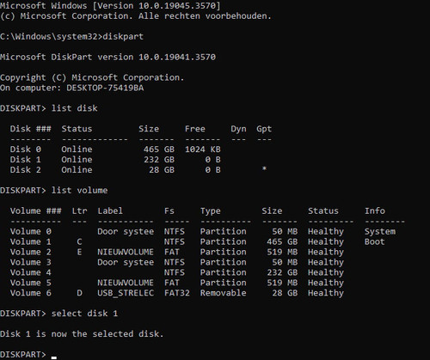Viewport: 430px width, 360px height.
Task: Select the Disk 1 row entry
Action: pyautogui.click(x=115, y=160)
